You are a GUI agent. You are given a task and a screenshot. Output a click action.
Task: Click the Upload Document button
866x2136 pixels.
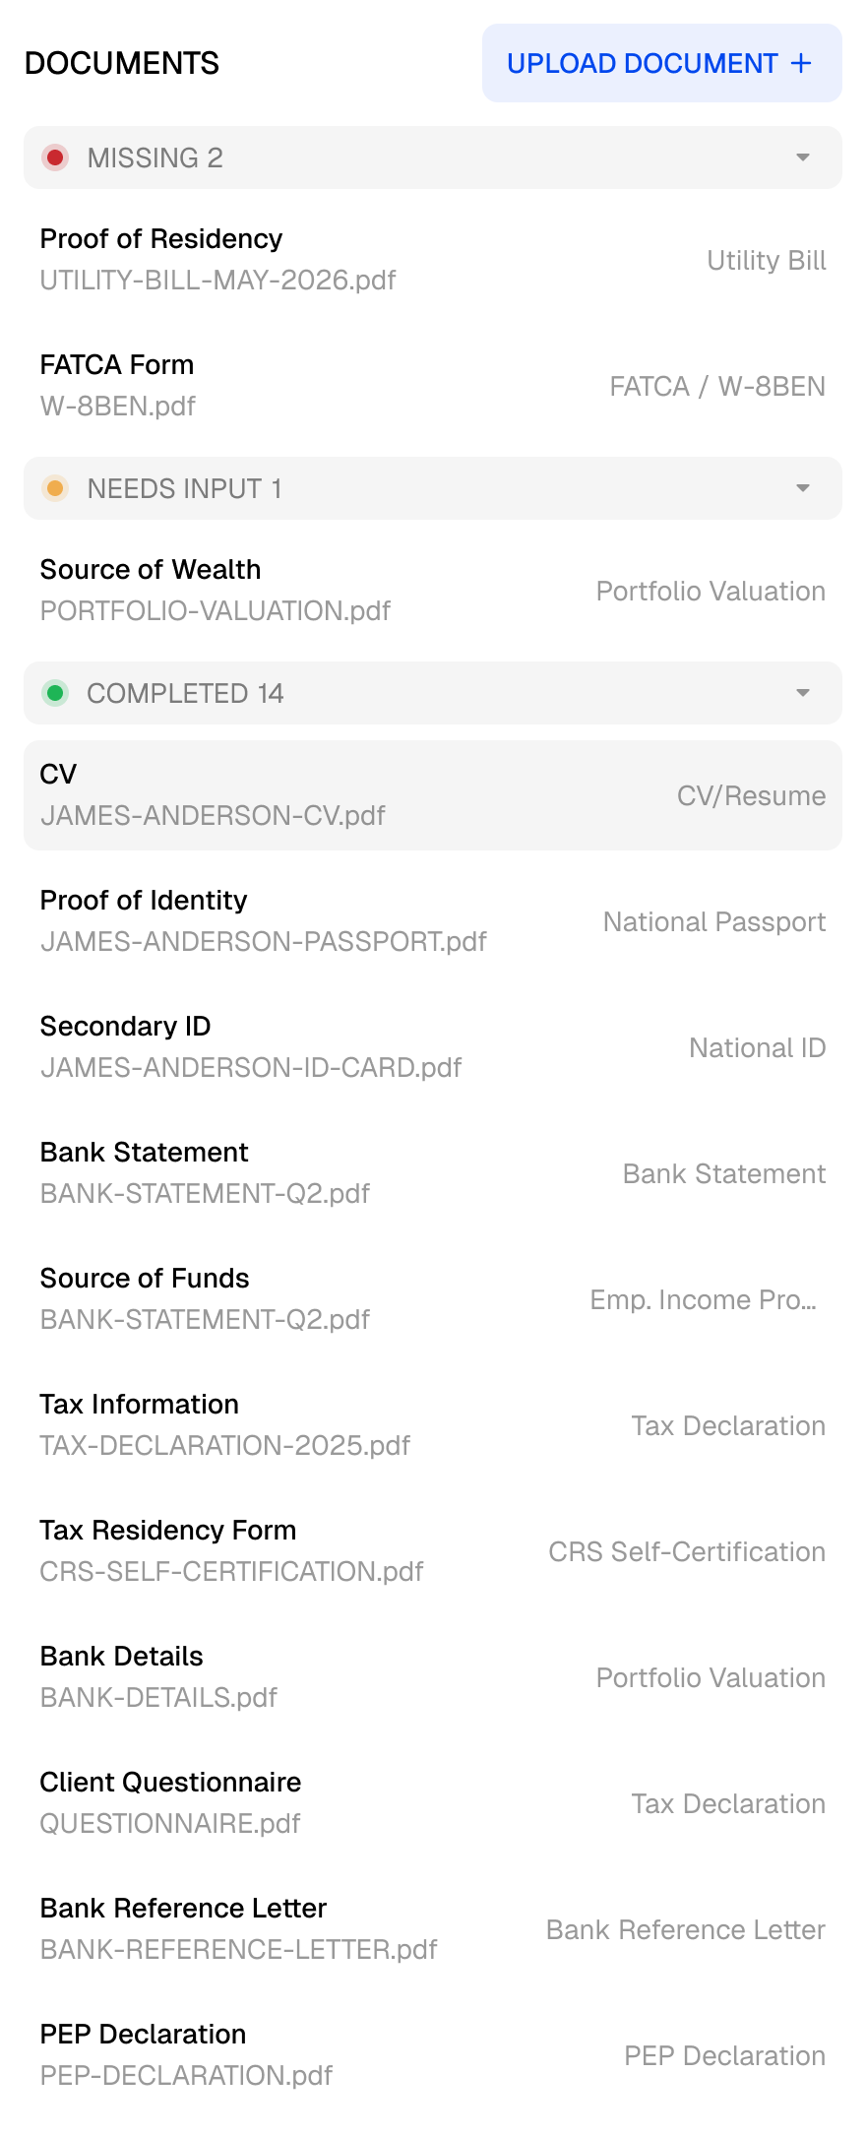[x=661, y=63]
